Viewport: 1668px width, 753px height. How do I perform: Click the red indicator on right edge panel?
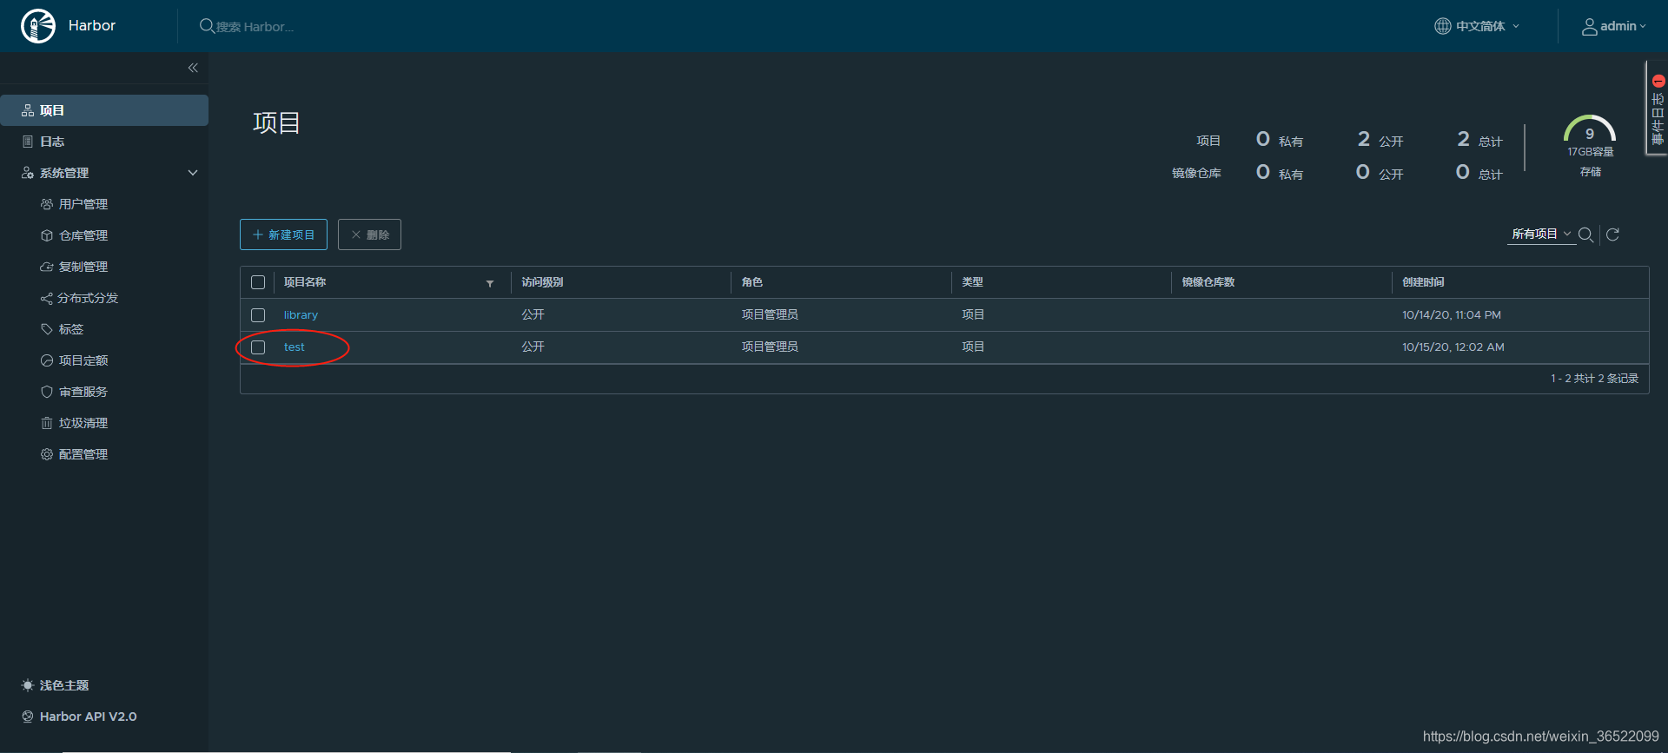(1658, 80)
